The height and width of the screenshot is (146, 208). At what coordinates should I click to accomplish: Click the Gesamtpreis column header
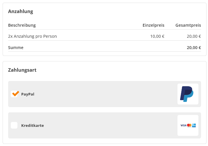188,25
